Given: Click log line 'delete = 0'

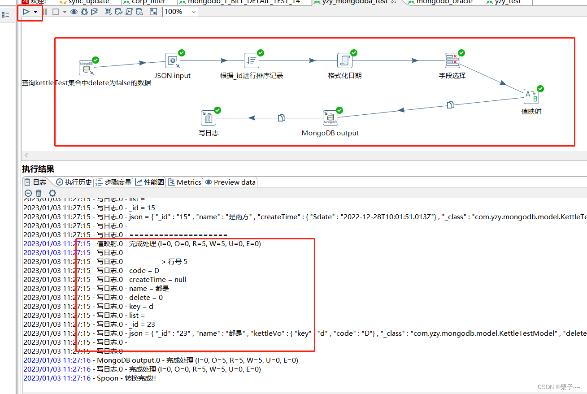Looking at the screenshot, I should (93, 298).
